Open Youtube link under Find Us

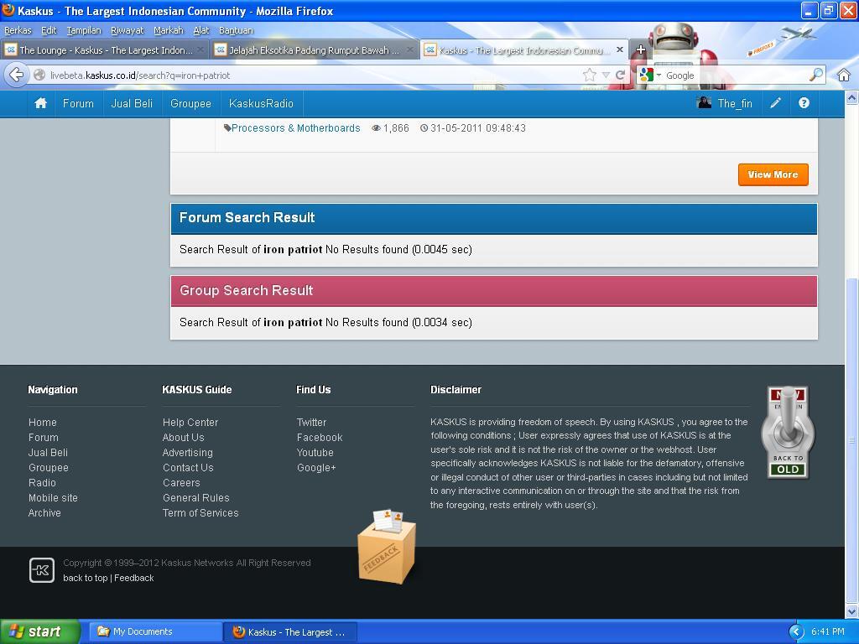click(315, 452)
